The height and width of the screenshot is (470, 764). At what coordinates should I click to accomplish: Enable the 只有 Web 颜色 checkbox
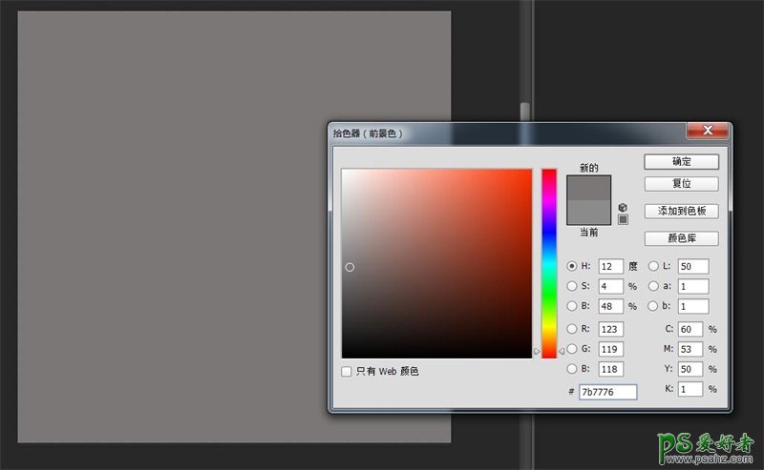tap(347, 371)
